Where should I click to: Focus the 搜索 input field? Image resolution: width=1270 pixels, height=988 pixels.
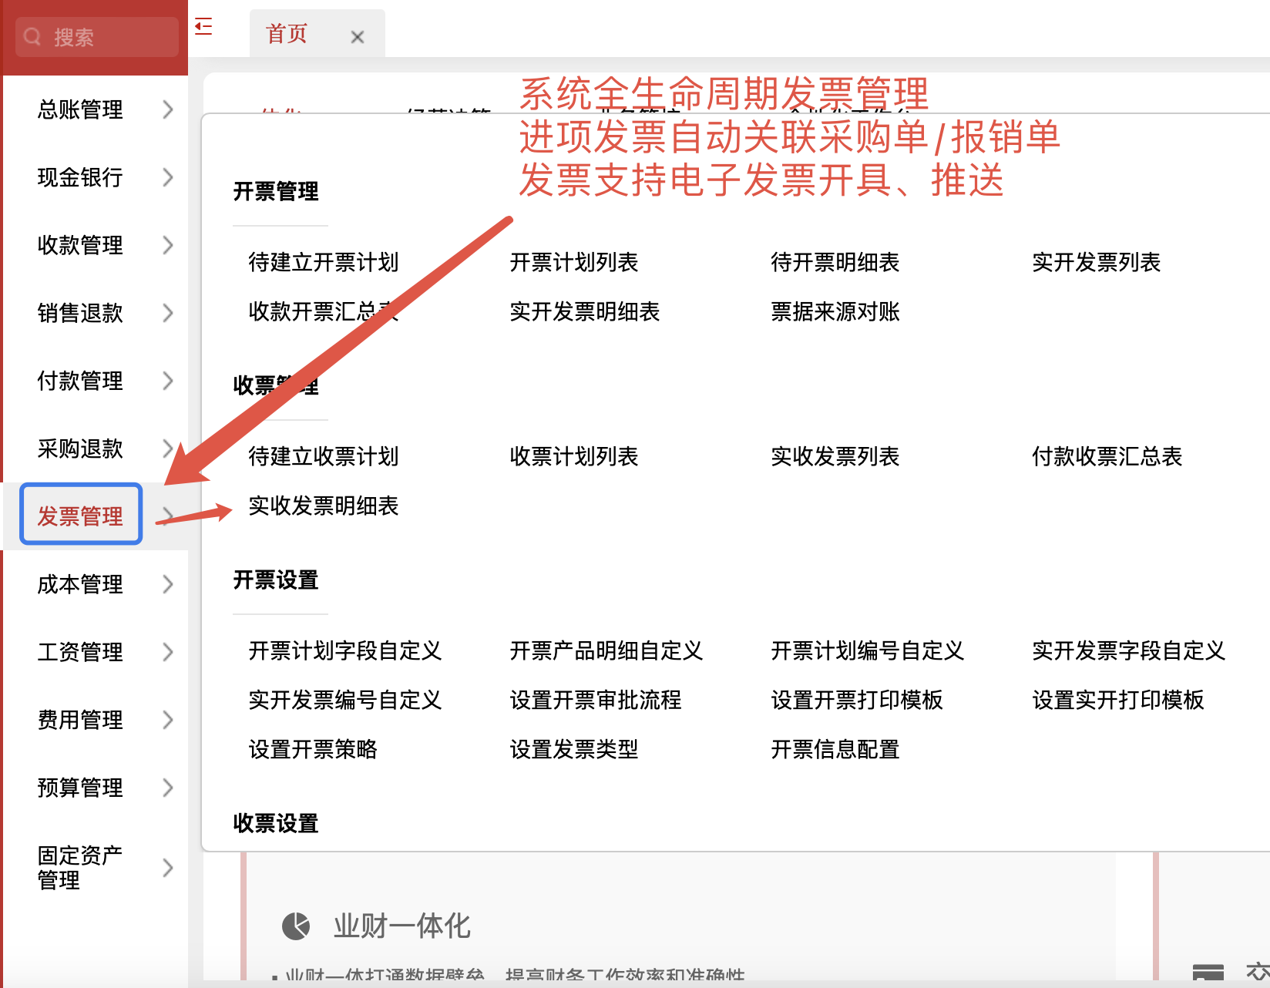pyautogui.click(x=97, y=37)
